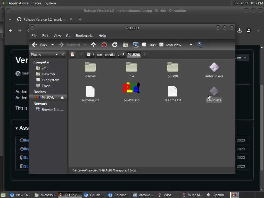
Task: Navigate to the vm3 path segment
Action: 121,55
